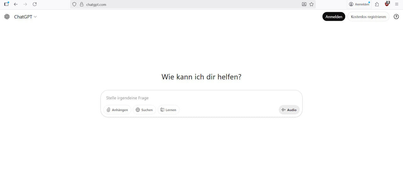Open help via the question mark icon
Viewport: 403px width, 189px height.
pos(396,16)
